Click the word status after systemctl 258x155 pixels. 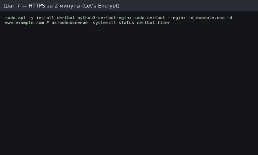(126, 23)
